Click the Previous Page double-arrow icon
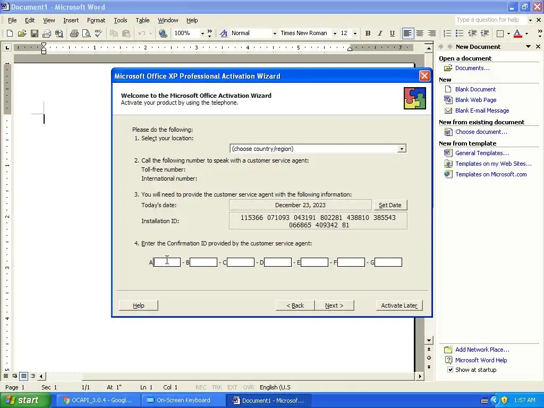This screenshot has height=408, width=544. point(429,350)
